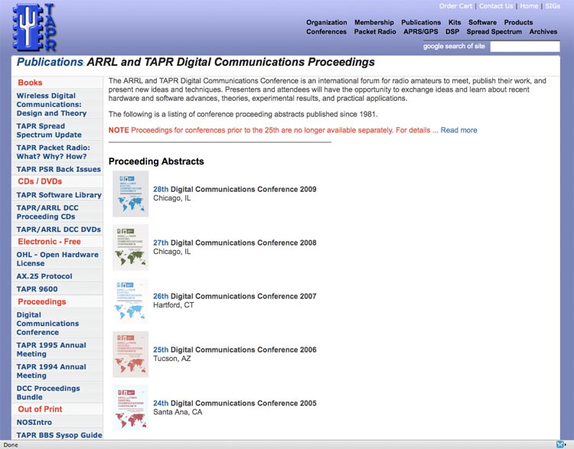Screen dimensions: 574x449
Task: Choose the Spread Spectrum menu item
Action: tap(494, 32)
